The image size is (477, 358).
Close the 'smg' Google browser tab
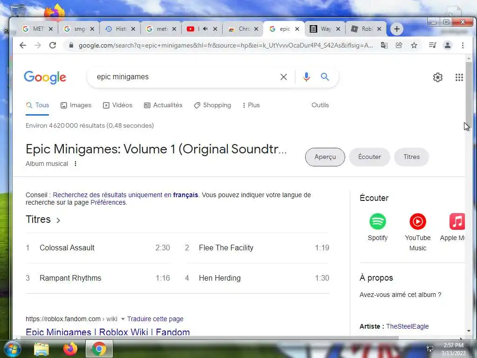[92, 29]
